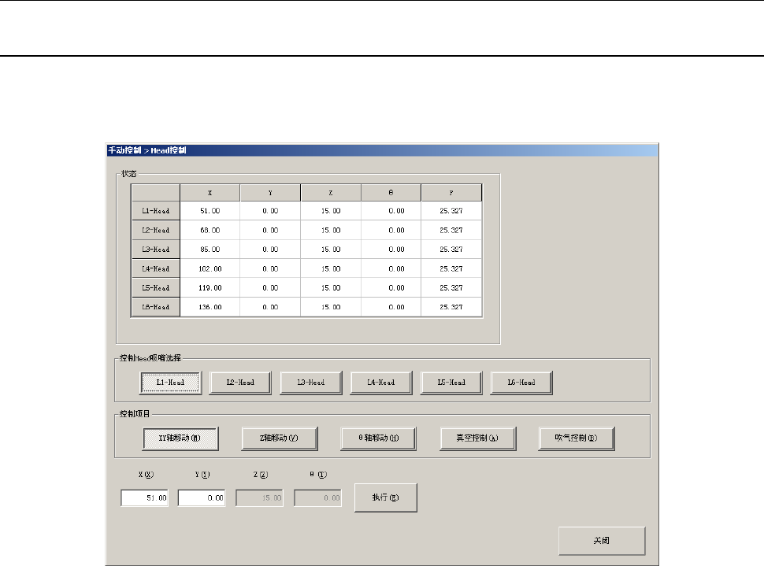Click the X coordinate input field
764x566 pixels.
144,498
